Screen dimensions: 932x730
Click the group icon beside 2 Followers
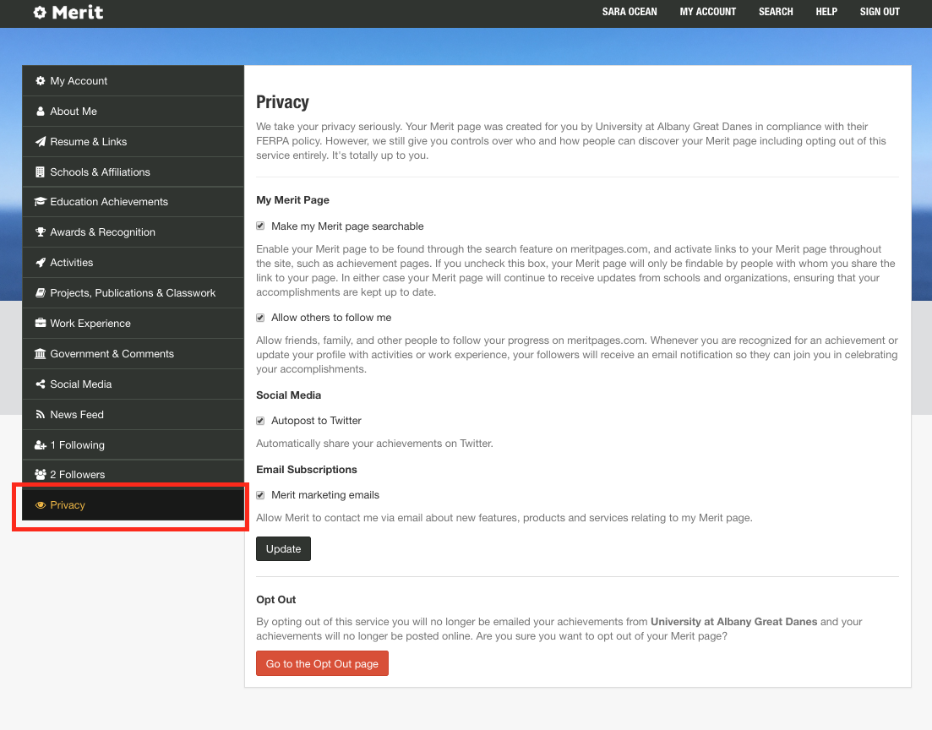click(x=41, y=474)
